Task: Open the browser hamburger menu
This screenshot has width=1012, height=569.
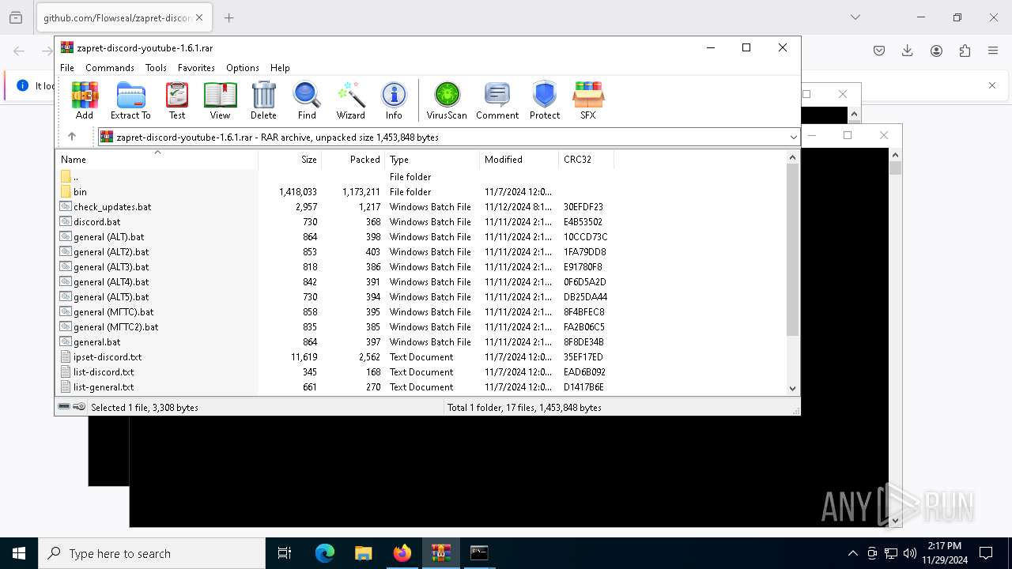Action: 993,51
